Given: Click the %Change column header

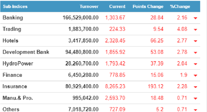Looking at the screenshot, I should pos(180,7).
